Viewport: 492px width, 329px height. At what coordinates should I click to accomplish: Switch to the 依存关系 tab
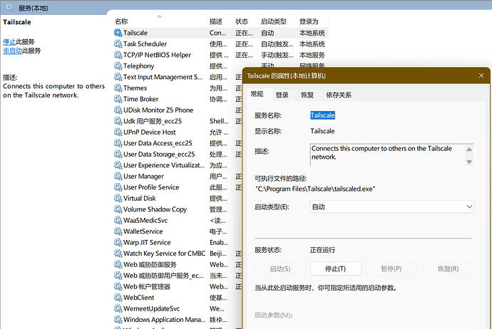(x=339, y=95)
